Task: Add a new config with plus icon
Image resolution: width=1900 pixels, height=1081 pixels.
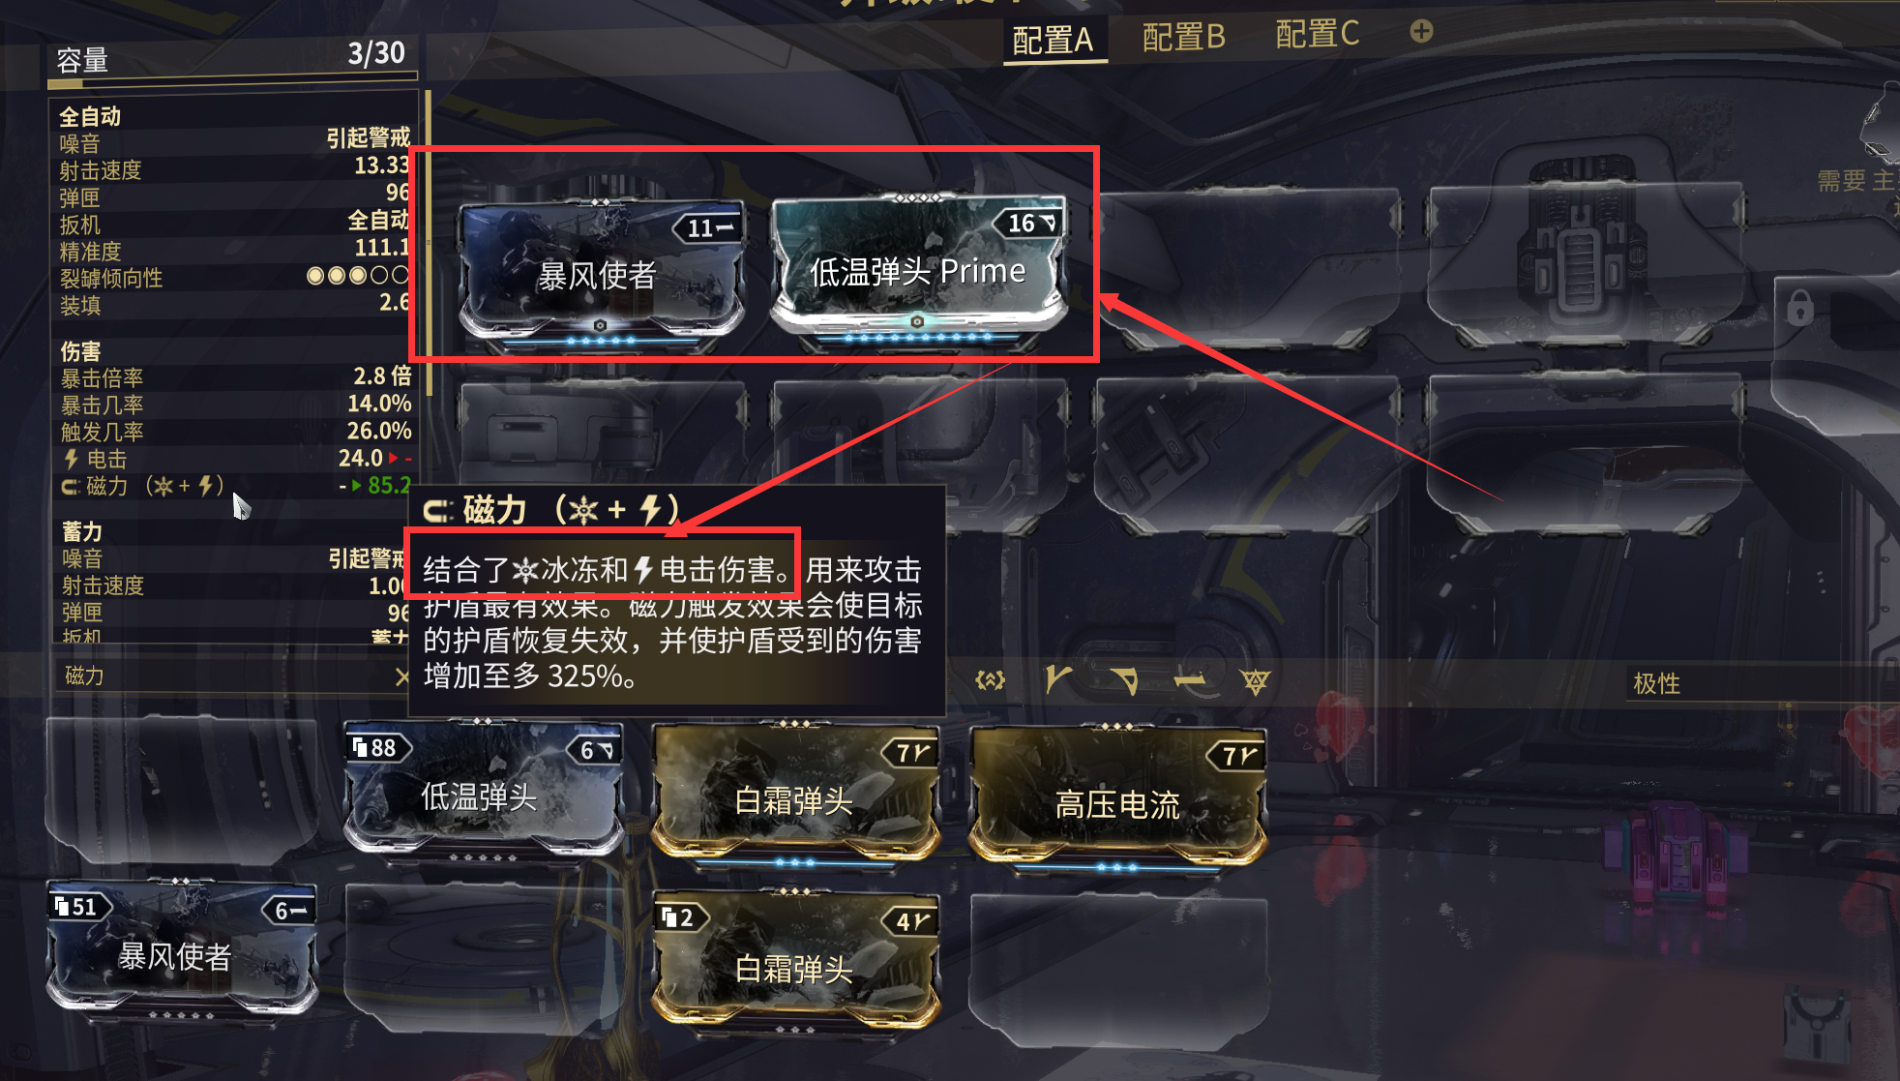Action: tap(1421, 32)
